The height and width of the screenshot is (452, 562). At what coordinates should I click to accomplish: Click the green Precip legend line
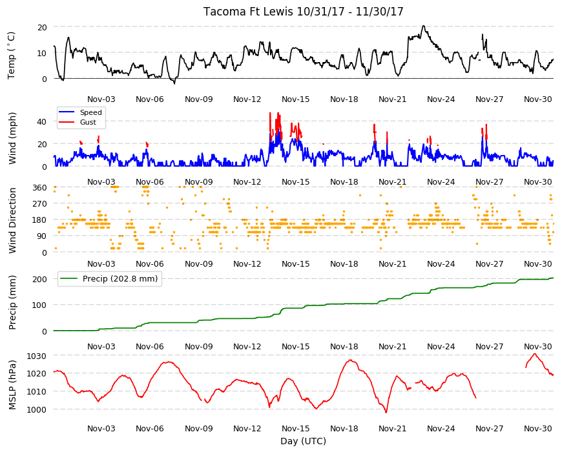[69, 279]
